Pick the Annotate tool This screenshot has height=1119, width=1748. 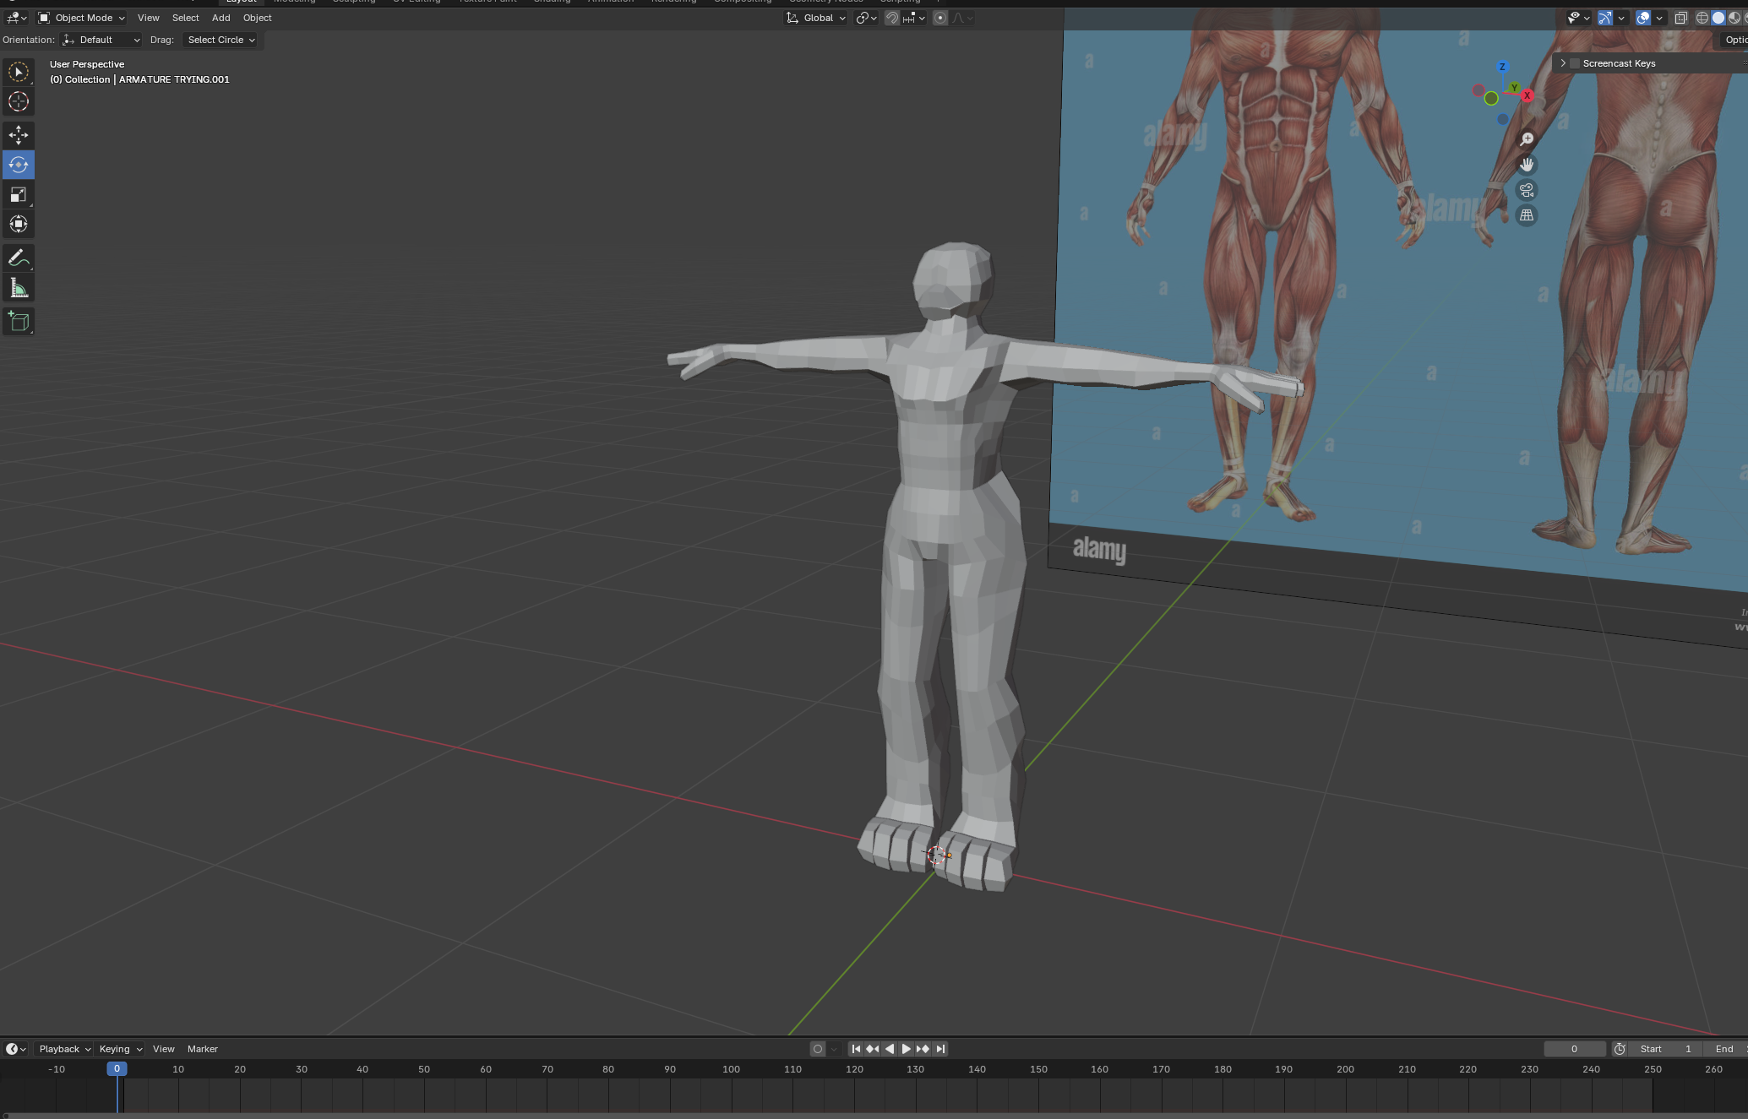(18, 258)
